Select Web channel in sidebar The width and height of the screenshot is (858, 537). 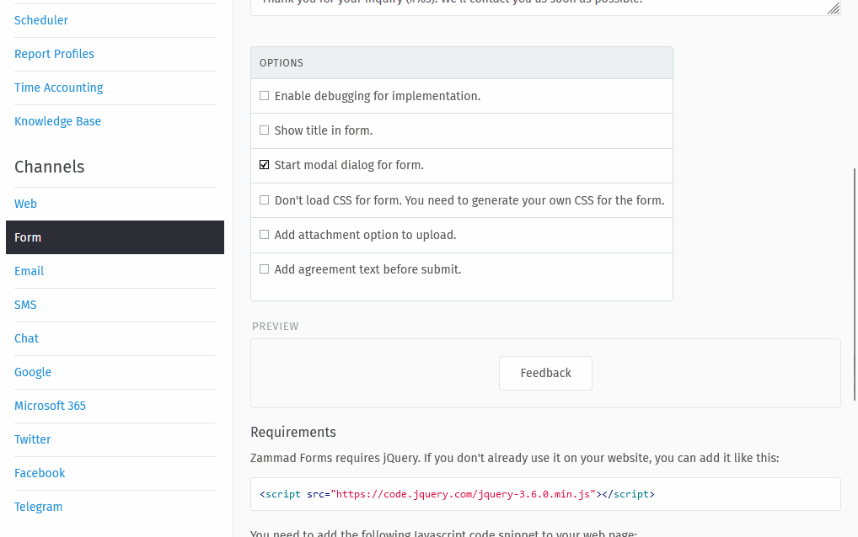point(26,204)
